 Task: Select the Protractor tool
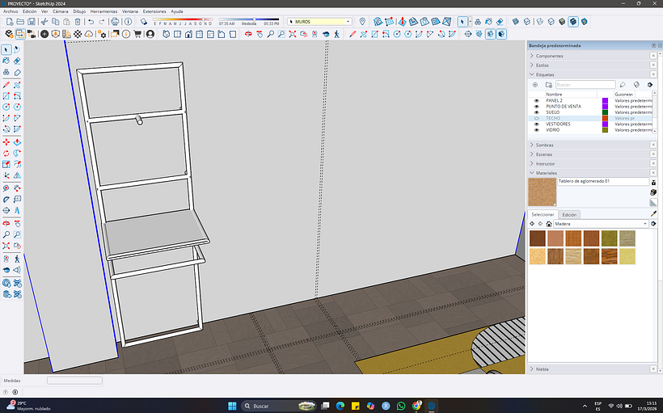coord(6,199)
